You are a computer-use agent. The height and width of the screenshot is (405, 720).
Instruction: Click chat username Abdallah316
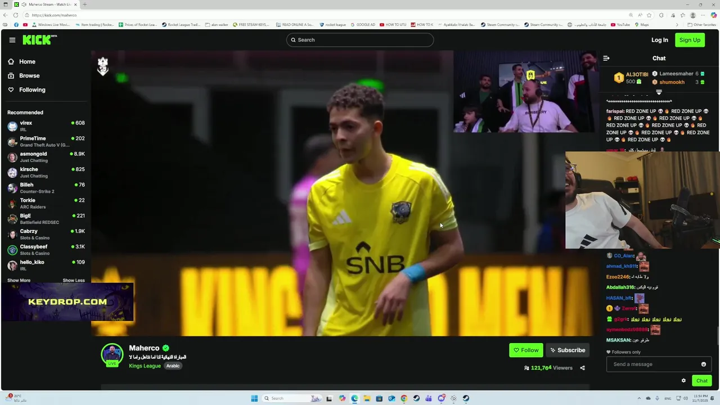click(x=620, y=287)
